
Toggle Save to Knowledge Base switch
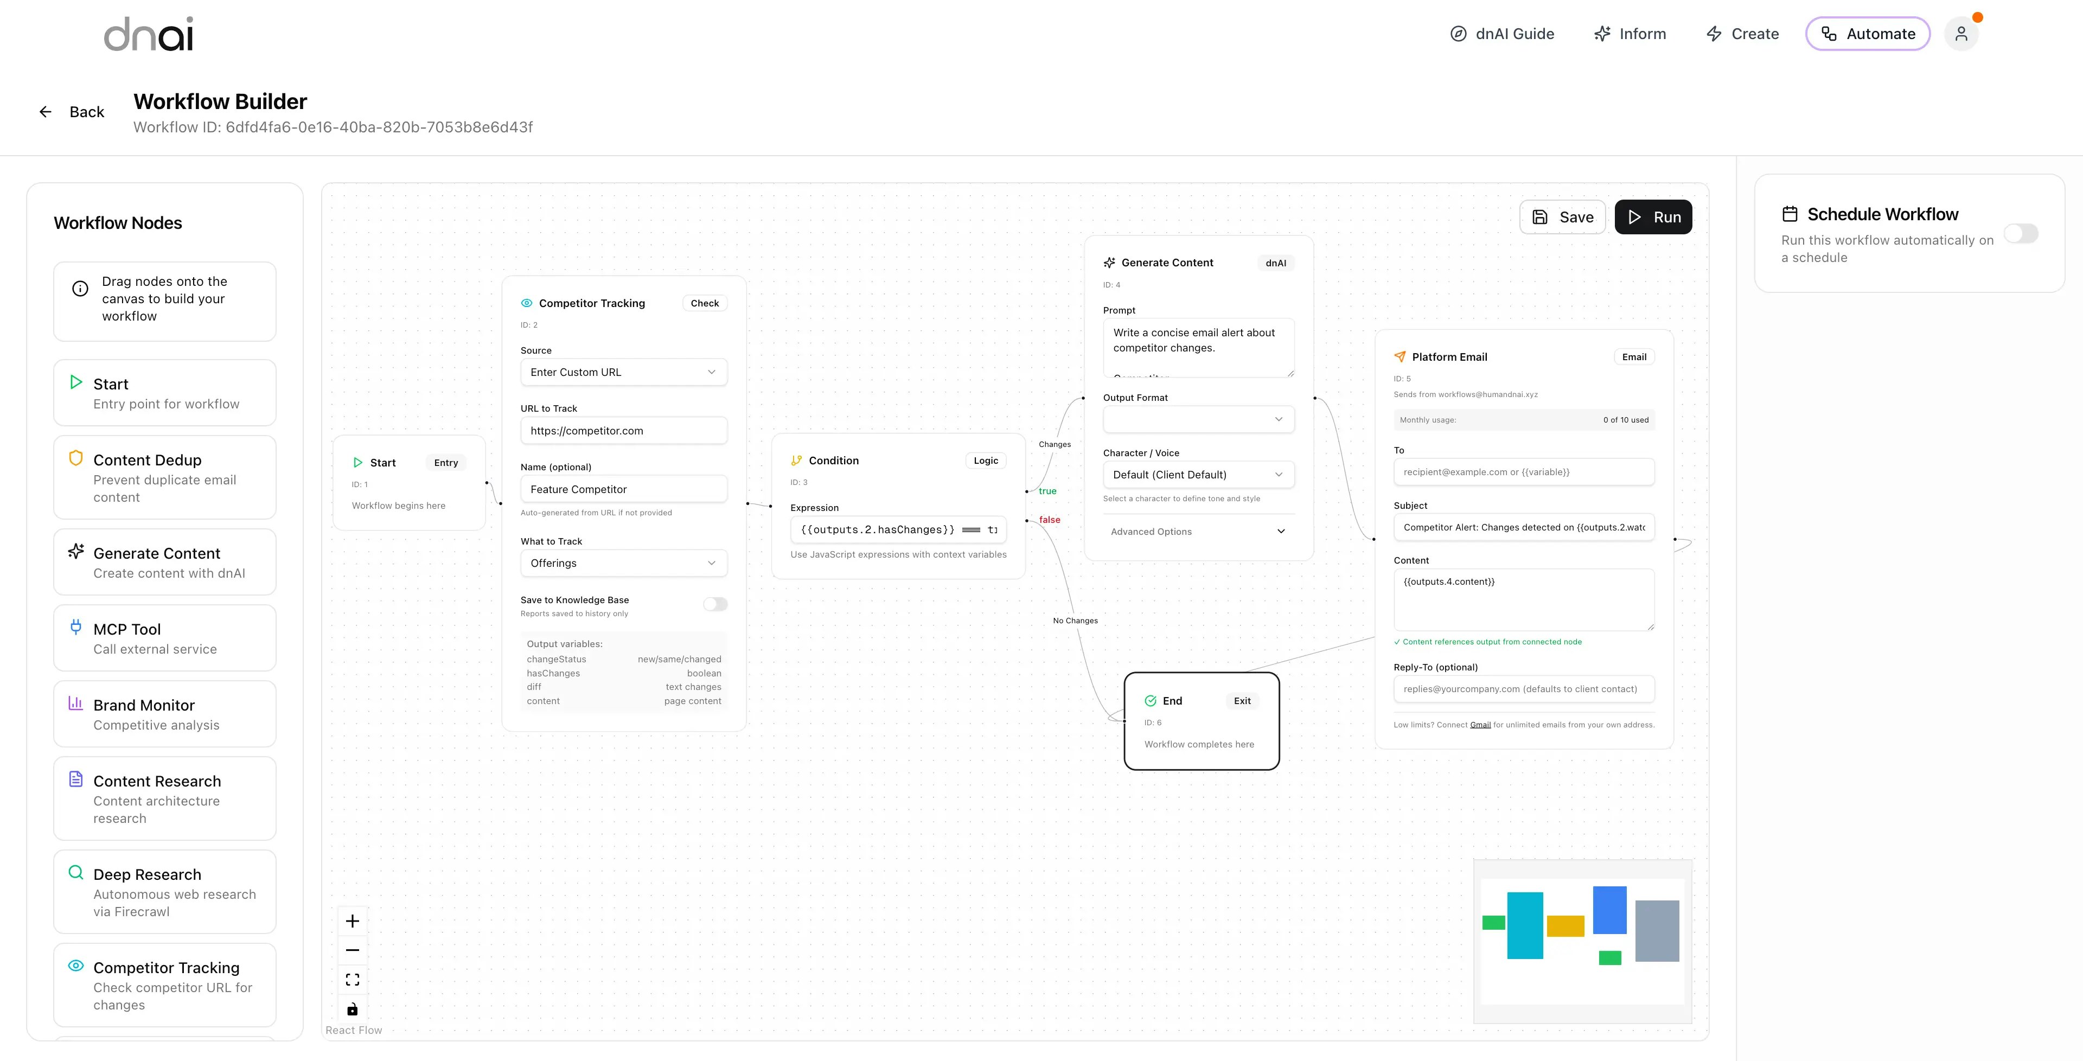(715, 604)
